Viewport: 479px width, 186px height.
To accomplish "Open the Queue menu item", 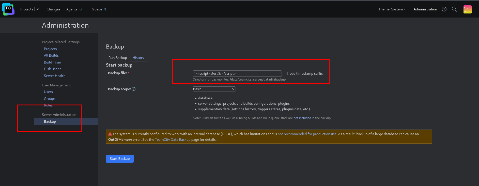I will [99, 9].
